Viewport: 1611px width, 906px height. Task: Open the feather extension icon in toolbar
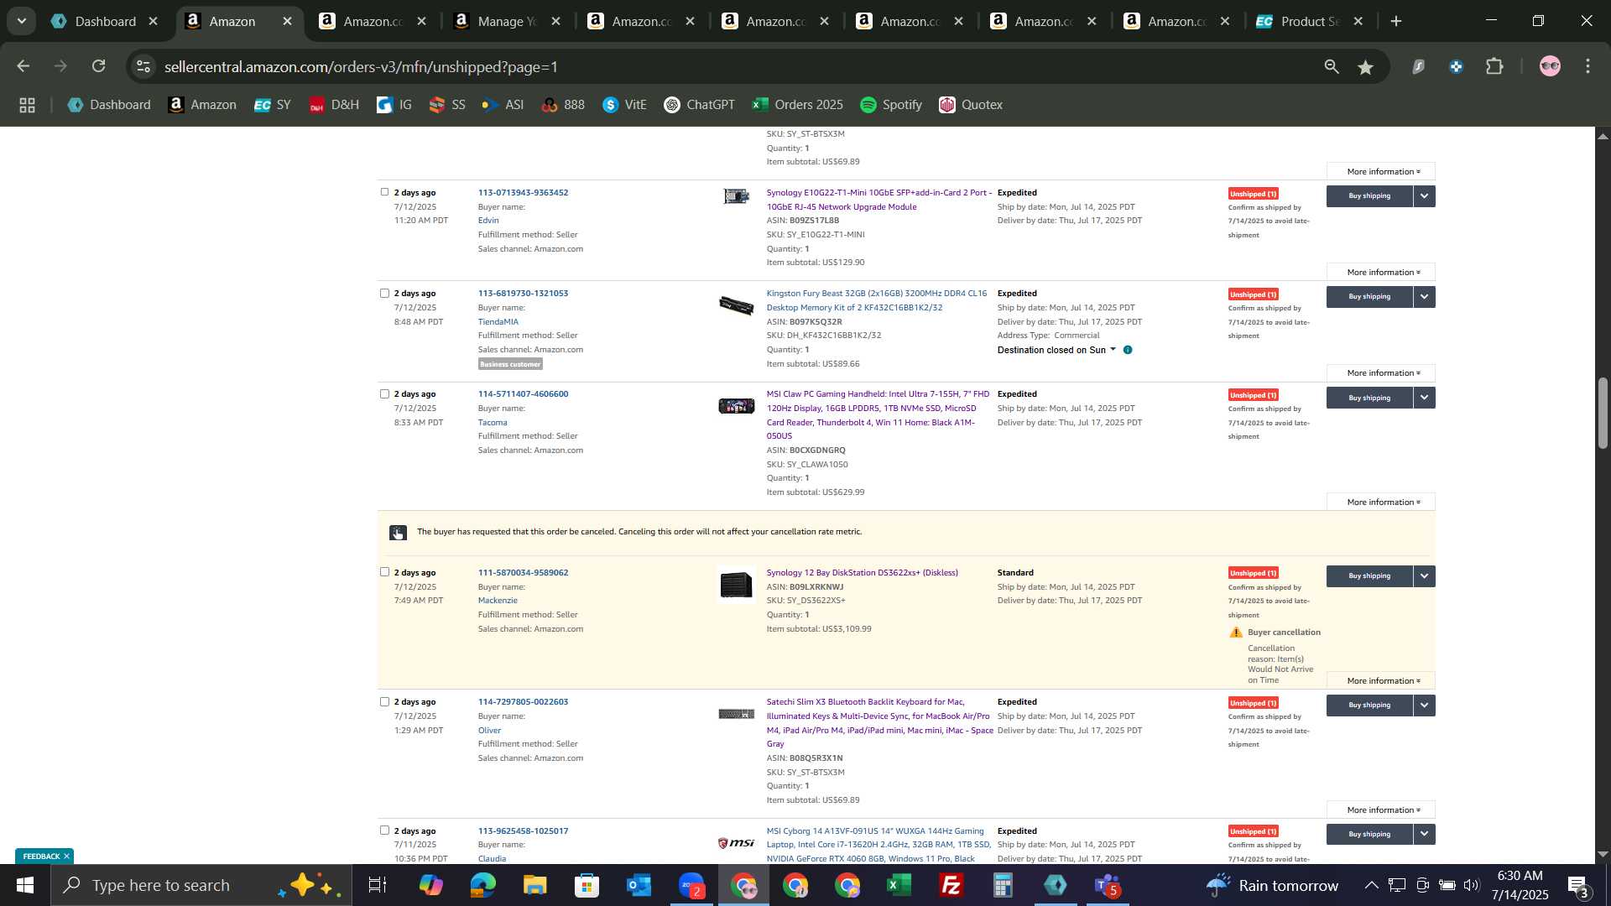click(1418, 66)
